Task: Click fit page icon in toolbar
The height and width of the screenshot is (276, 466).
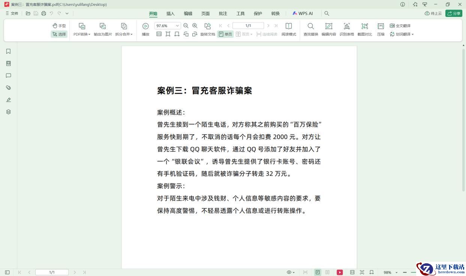Action: tap(168, 34)
